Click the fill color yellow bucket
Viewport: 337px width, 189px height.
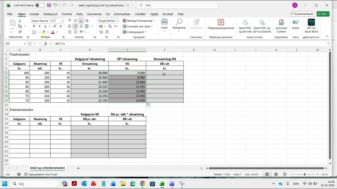[44, 32]
